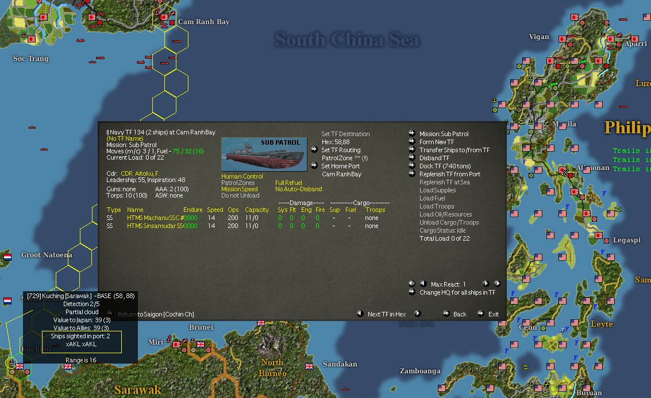Click the Exit arrow icon
Viewport: 651px width, 398px height.
[480, 314]
